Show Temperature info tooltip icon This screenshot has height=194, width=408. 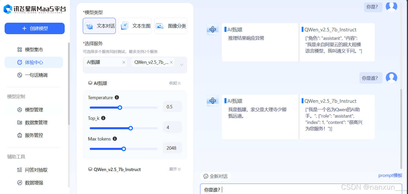click(117, 97)
